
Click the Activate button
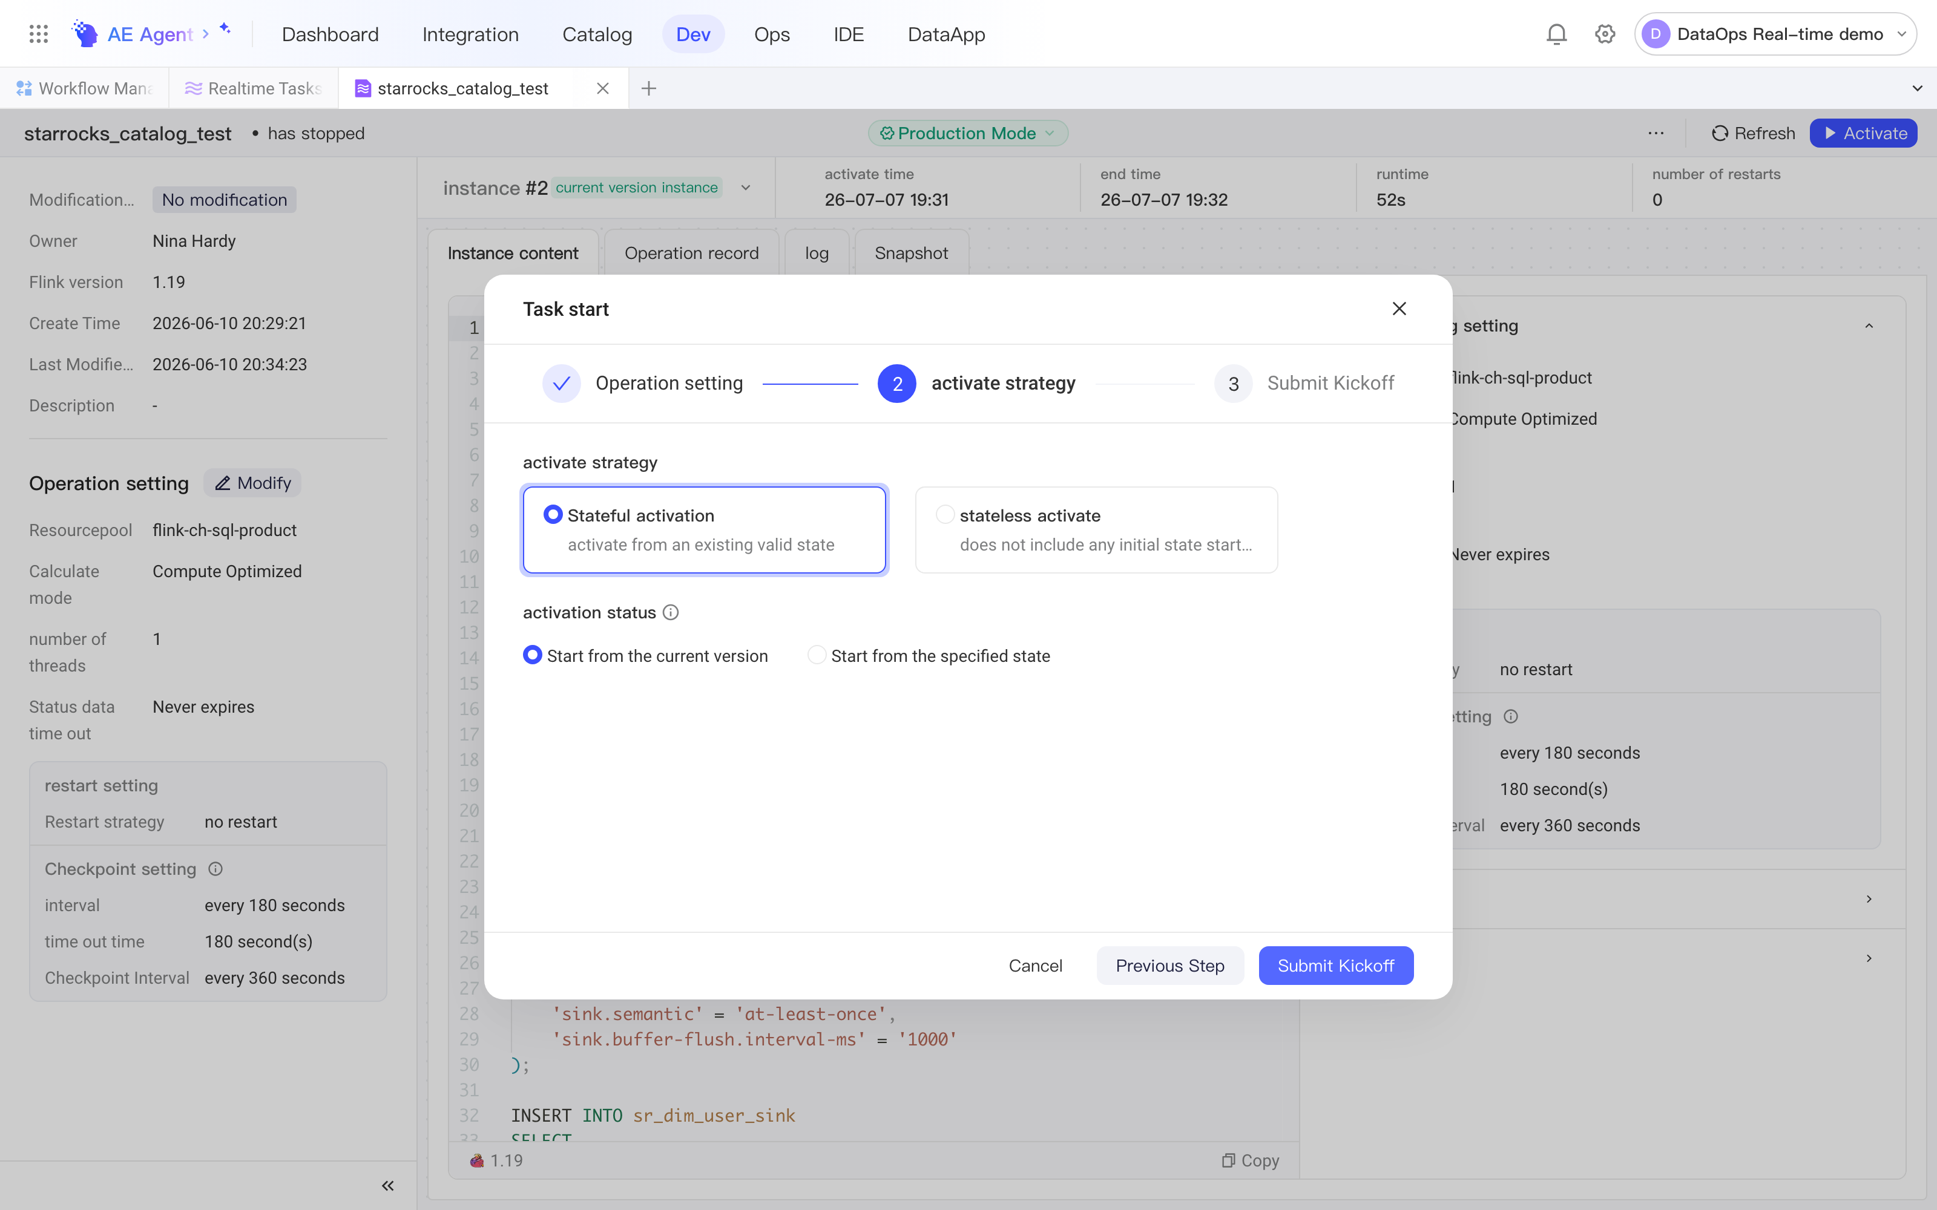pyautogui.click(x=1863, y=134)
